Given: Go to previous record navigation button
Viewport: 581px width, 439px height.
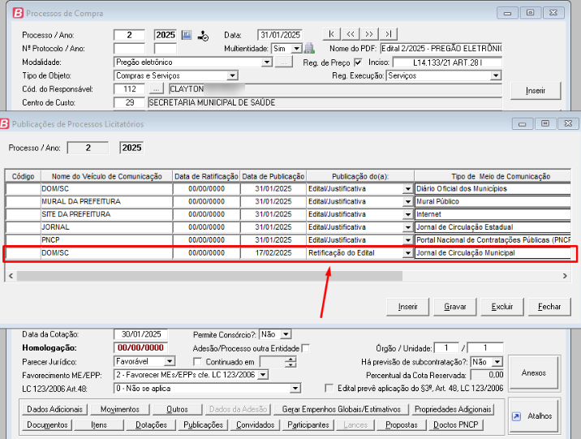Looking at the screenshot, I should click(x=351, y=34).
